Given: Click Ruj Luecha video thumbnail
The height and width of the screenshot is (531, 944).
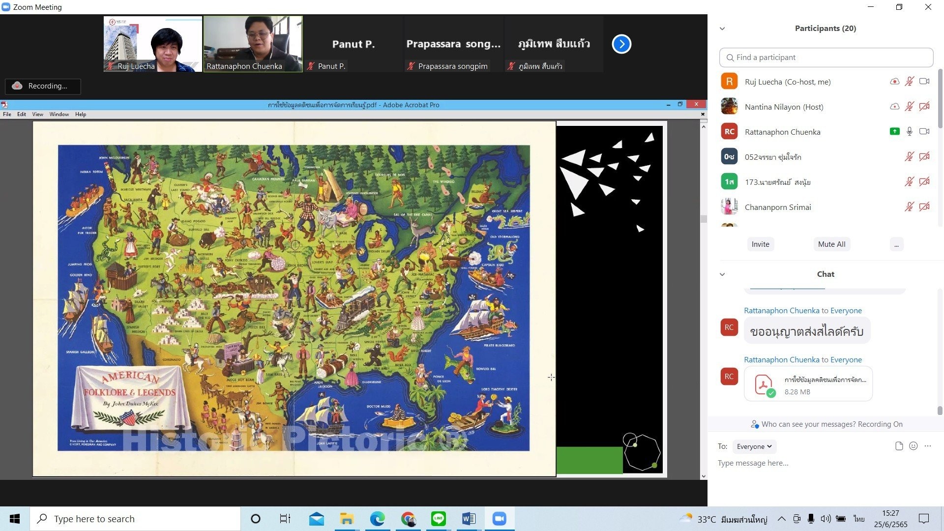Looking at the screenshot, I should point(153,44).
